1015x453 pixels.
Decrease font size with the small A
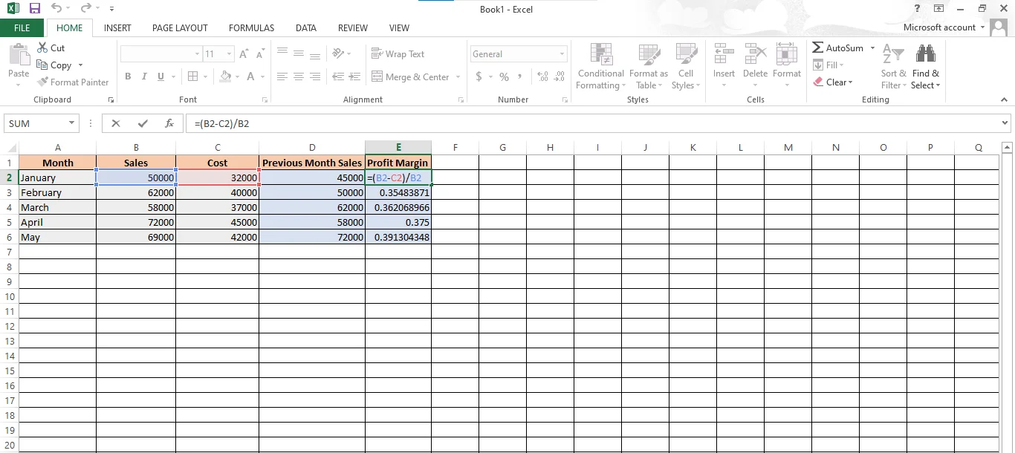260,54
